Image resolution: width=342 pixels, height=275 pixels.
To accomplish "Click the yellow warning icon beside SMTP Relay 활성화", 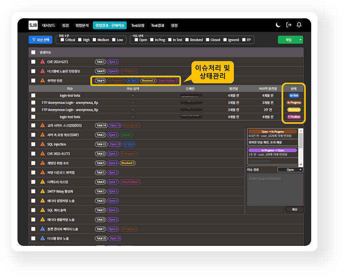I will click(42, 192).
